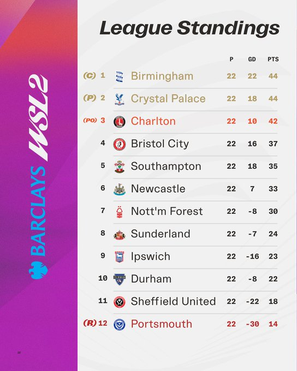Click the Newcastle club crest
Screen dimensions: 297x371
120,189
